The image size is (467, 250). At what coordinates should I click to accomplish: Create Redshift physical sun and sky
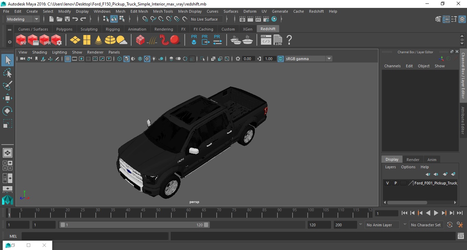(x=122, y=41)
